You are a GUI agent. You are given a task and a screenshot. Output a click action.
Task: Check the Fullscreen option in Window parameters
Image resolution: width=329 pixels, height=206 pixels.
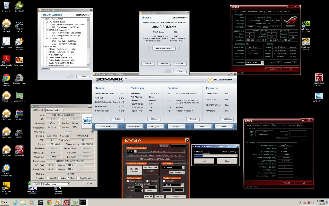click(x=164, y=181)
